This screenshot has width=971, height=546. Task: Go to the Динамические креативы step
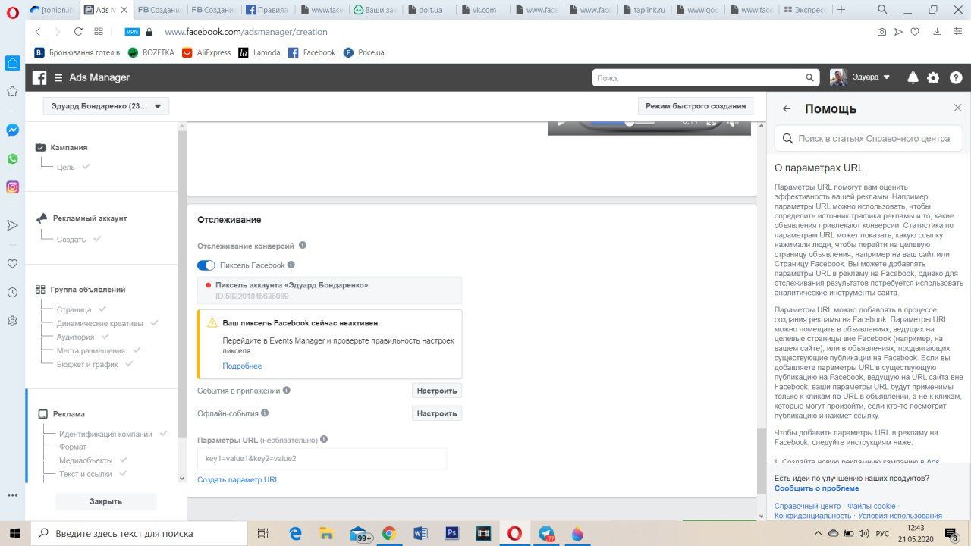(99, 323)
